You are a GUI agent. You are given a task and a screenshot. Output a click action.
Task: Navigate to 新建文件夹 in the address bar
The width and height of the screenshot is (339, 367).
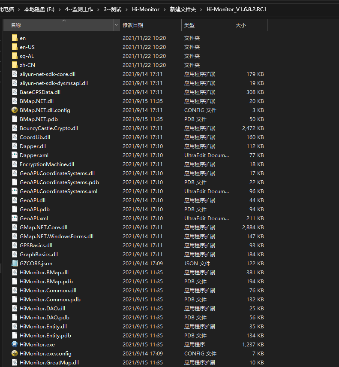tap(183, 9)
